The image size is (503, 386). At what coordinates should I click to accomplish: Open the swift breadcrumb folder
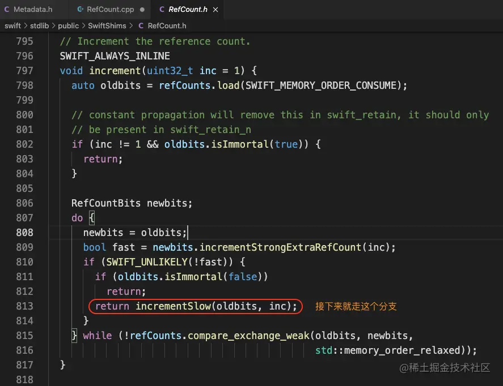[x=13, y=25]
